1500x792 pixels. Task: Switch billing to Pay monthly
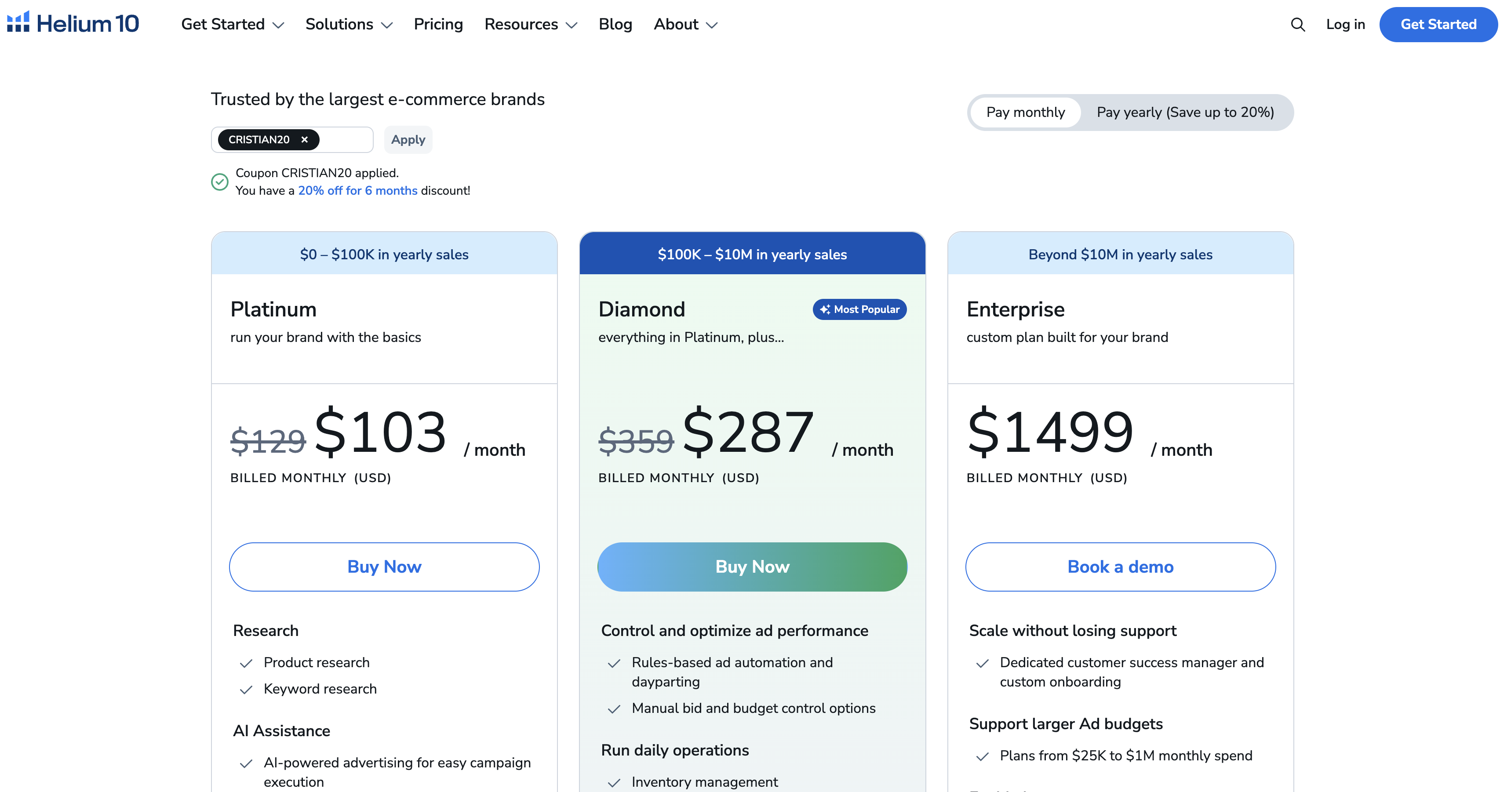point(1026,113)
